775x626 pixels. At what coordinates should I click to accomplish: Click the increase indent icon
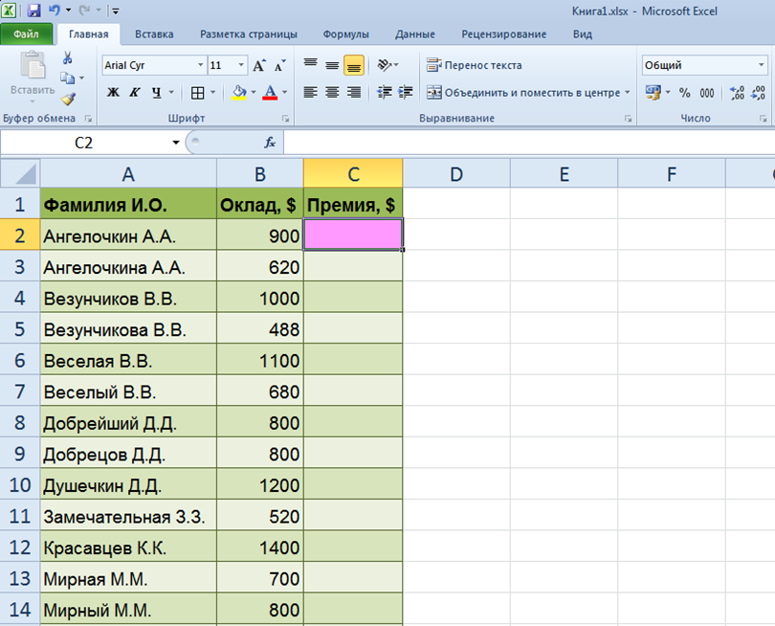[x=406, y=93]
